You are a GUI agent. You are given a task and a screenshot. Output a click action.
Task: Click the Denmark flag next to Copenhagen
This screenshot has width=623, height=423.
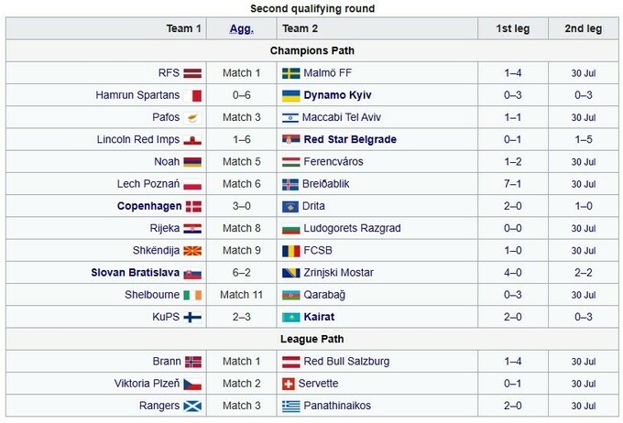click(192, 206)
